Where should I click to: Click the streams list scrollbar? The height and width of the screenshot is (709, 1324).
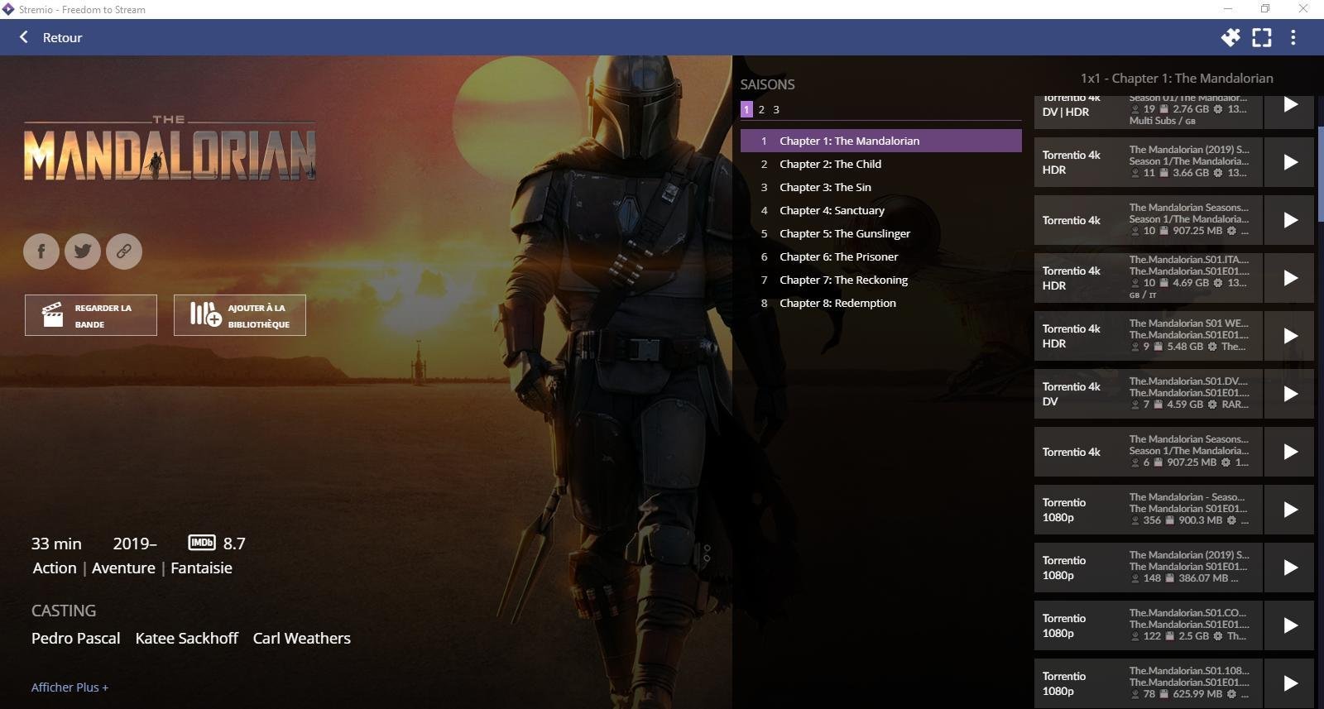click(x=1321, y=175)
